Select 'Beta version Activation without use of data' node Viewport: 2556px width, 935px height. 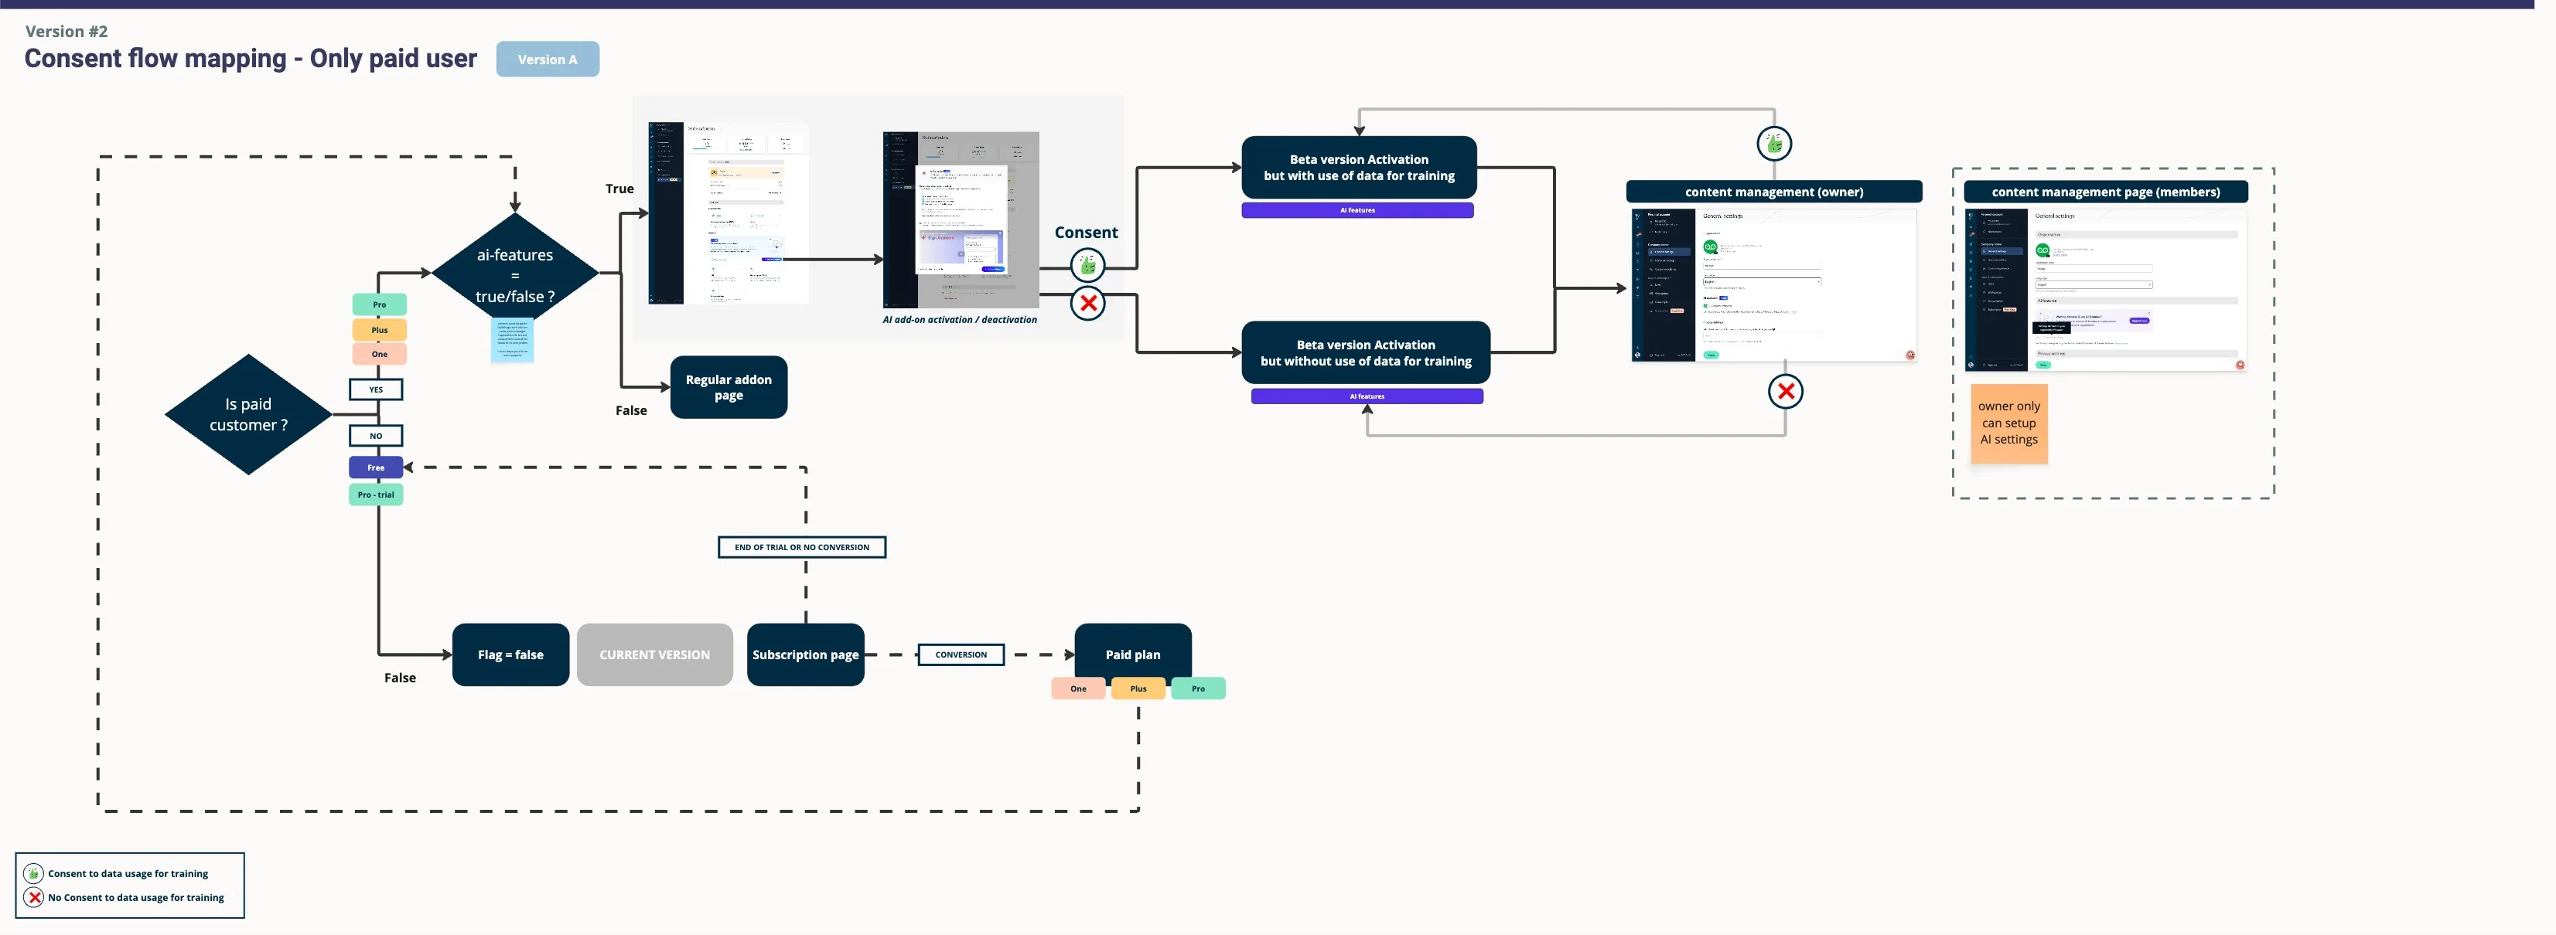coord(1365,353)
